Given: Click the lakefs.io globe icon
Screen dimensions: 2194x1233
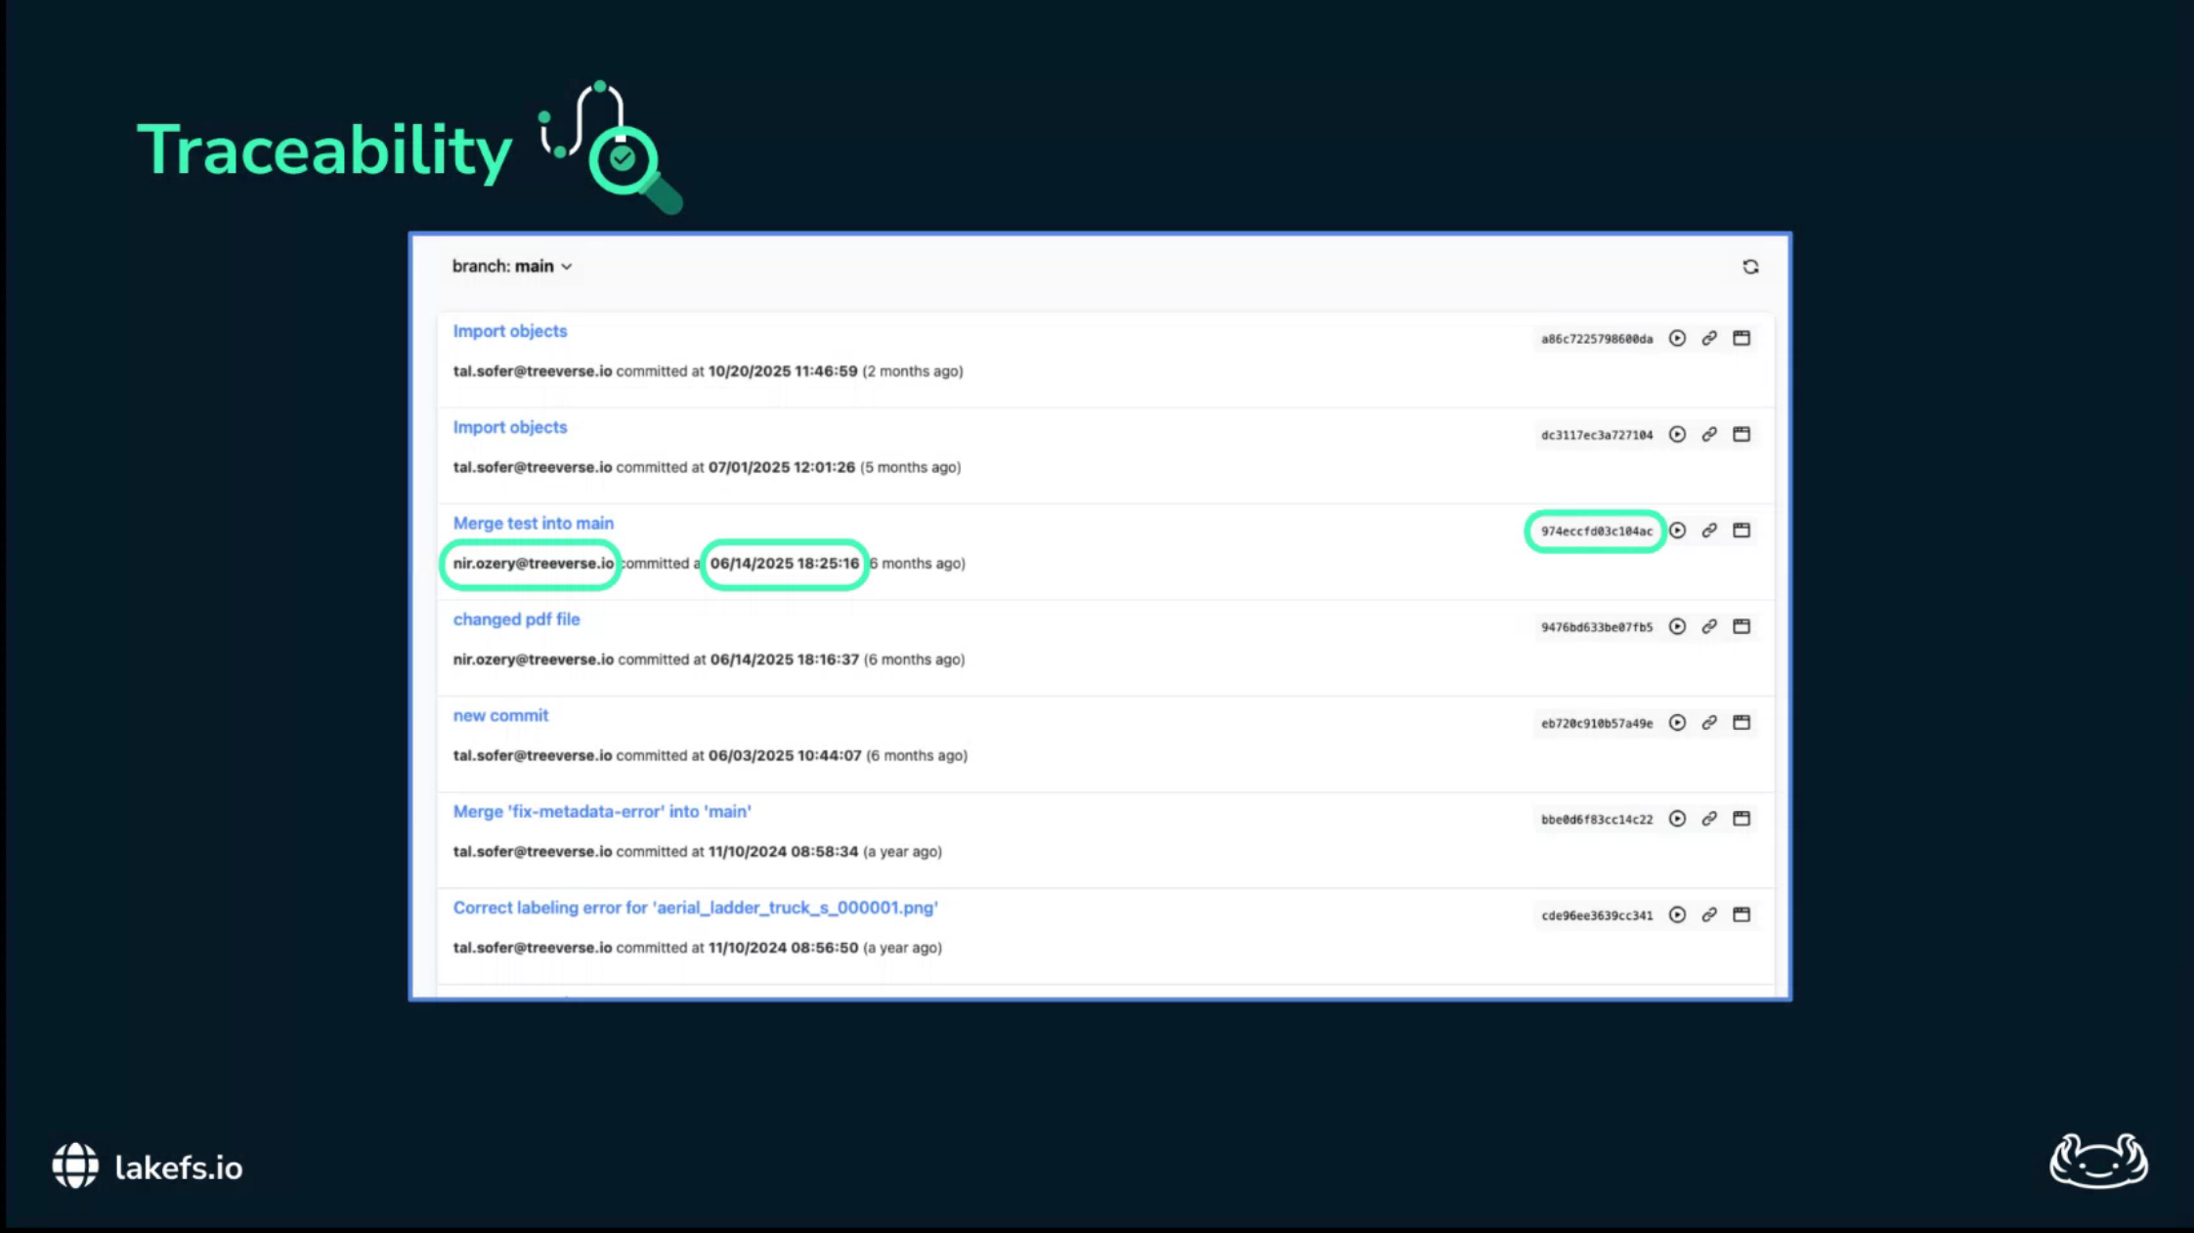Looking at the screenshot, I should (x=75, y=1166).
